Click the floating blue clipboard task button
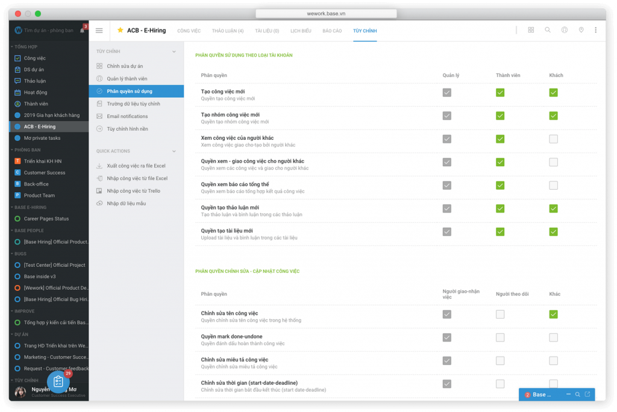Image resolution: width=617 pixels, height=412 pixels. click(58, 381)
